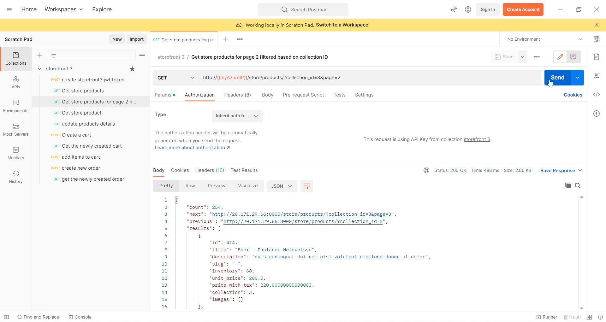Click the New button
The image size is (606, 322).
[117, 39]
